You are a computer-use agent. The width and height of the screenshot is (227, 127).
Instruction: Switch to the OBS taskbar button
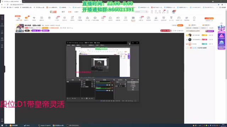coord(73,126)
